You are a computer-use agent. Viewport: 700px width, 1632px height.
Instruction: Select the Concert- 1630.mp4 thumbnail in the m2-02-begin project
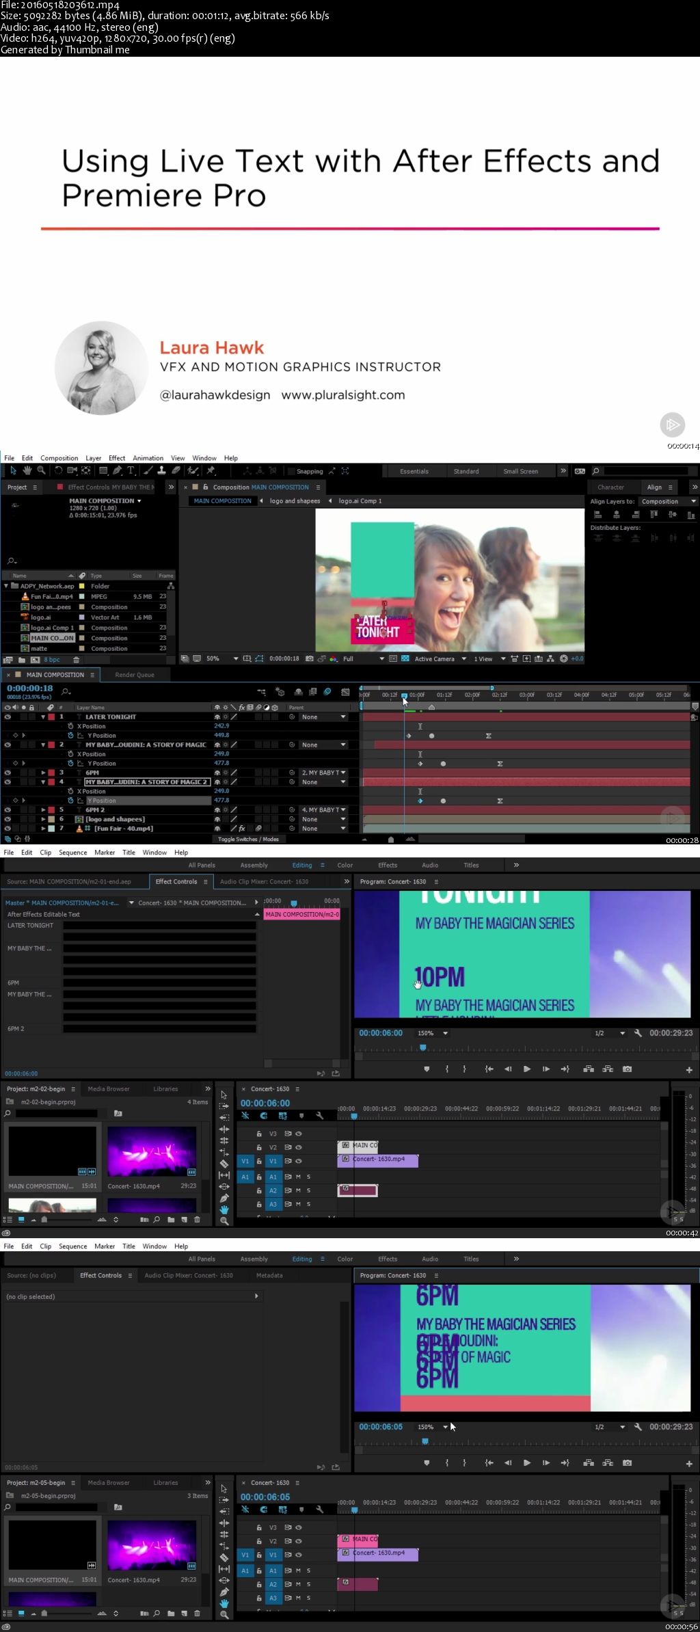[x=152, y=1152]
